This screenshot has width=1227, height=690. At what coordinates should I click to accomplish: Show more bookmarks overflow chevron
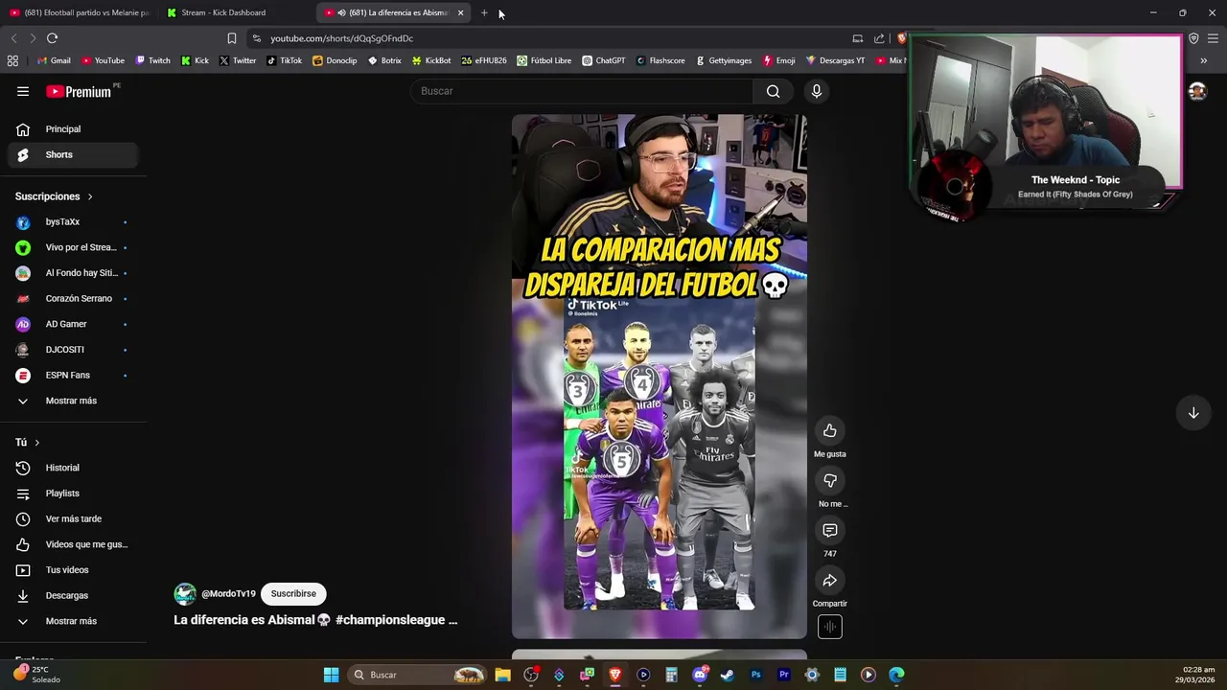click(1203, 60)
